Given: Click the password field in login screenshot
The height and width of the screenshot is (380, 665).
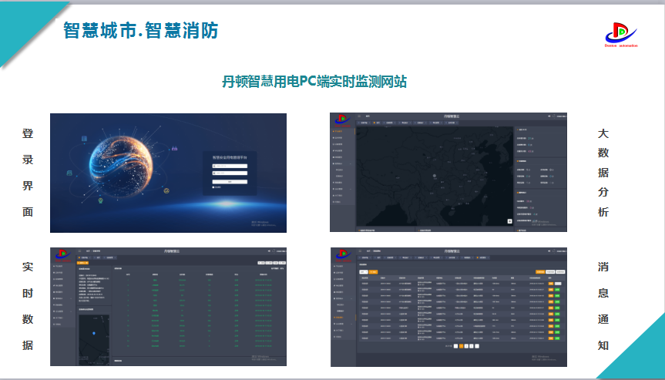Looking at the screenshot, I should pos(230,173).
